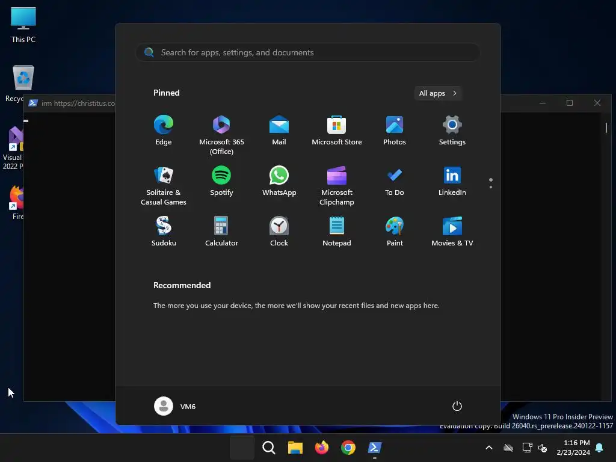Screen dimensions: 616x462
Task: Launch Microsoft 365 (Office)
Action: click(x=221, y=135)
